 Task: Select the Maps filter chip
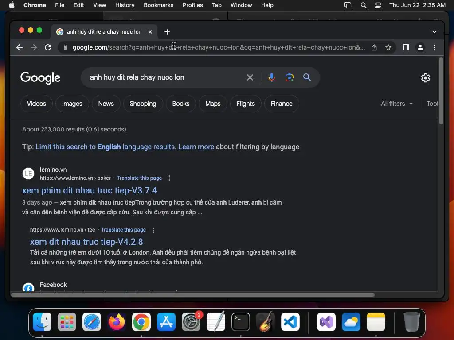coord(213,104)
